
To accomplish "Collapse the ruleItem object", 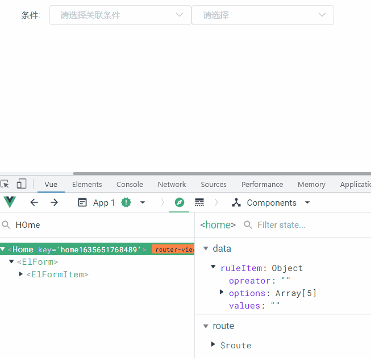I will pos(213,267).
